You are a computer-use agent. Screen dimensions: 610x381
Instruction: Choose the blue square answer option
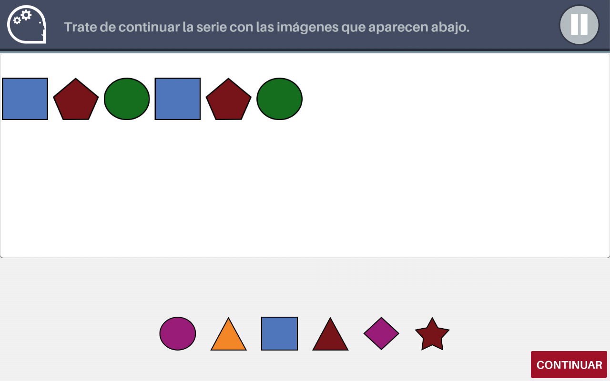tap(280, 333)
